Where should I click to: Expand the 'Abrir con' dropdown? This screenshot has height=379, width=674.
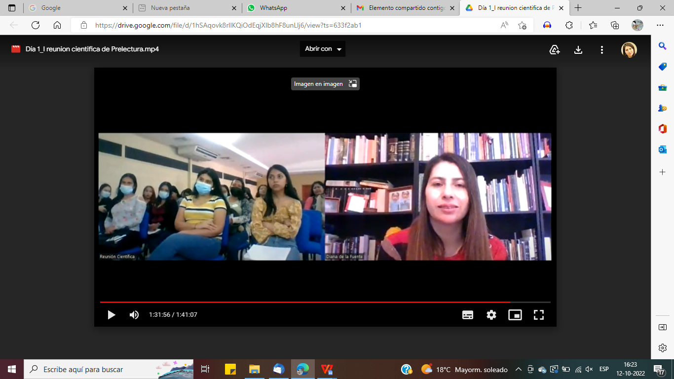tap(323, 49)
